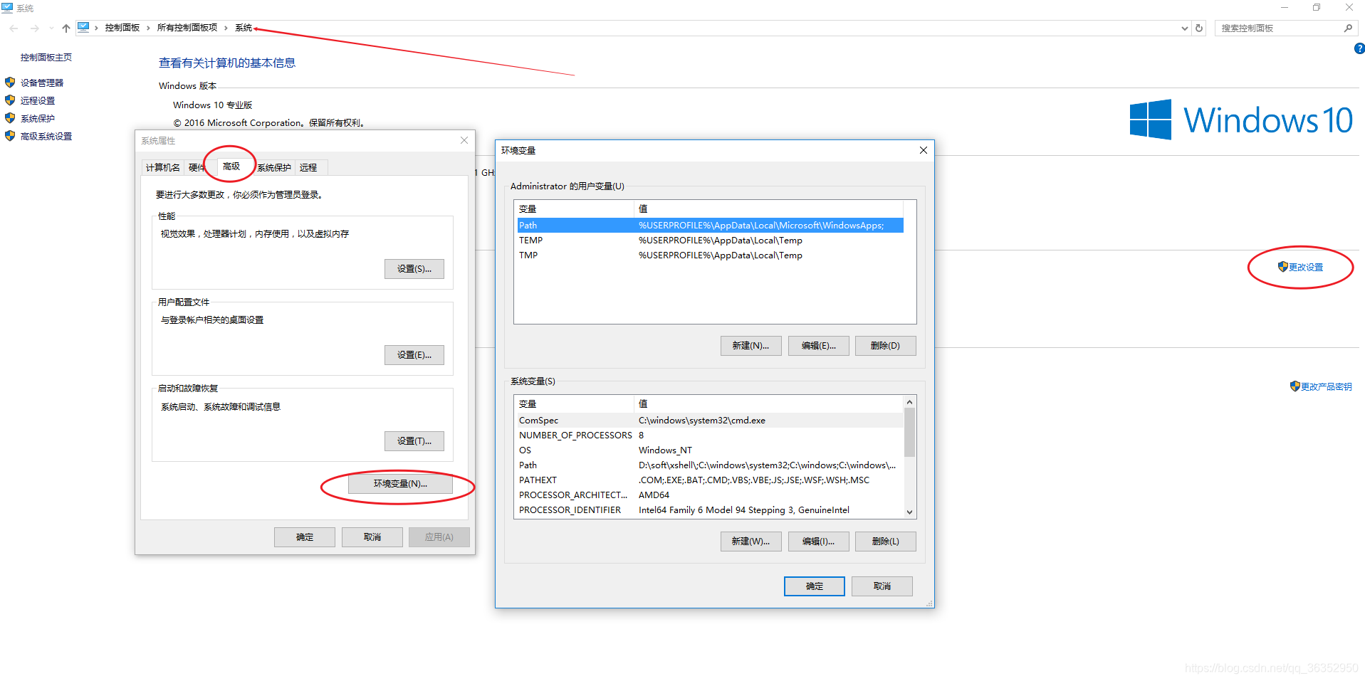Select 控制面板 breadcrumb in address bar
The image size is (1365, 681).
tap(122, 28)
